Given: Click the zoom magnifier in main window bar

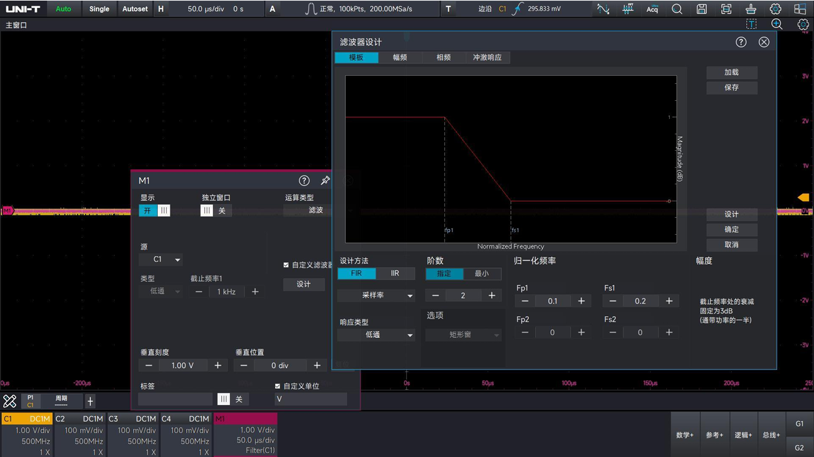Looking at the screenshot, I should (x=777, y=24).
